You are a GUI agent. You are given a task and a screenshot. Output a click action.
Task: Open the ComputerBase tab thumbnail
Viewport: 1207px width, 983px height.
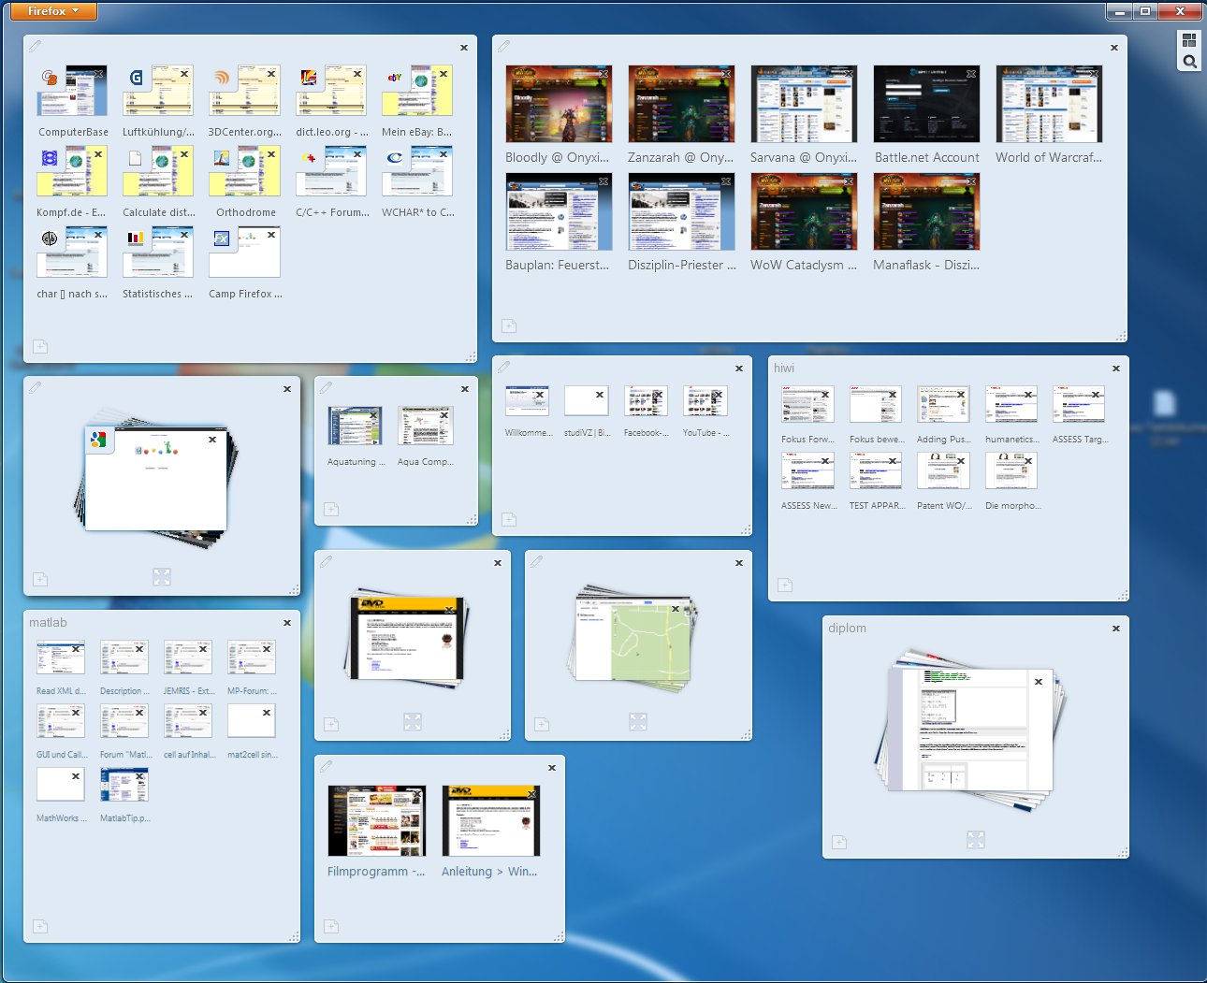72,91
